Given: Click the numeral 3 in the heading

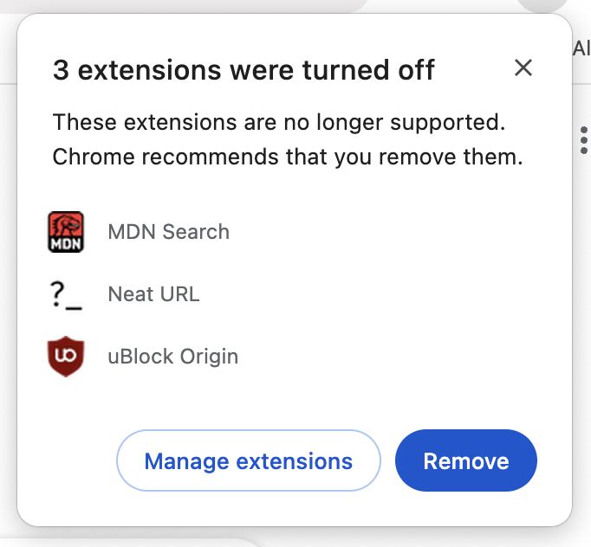Looking at the screenshot, I should coord(61,70).
